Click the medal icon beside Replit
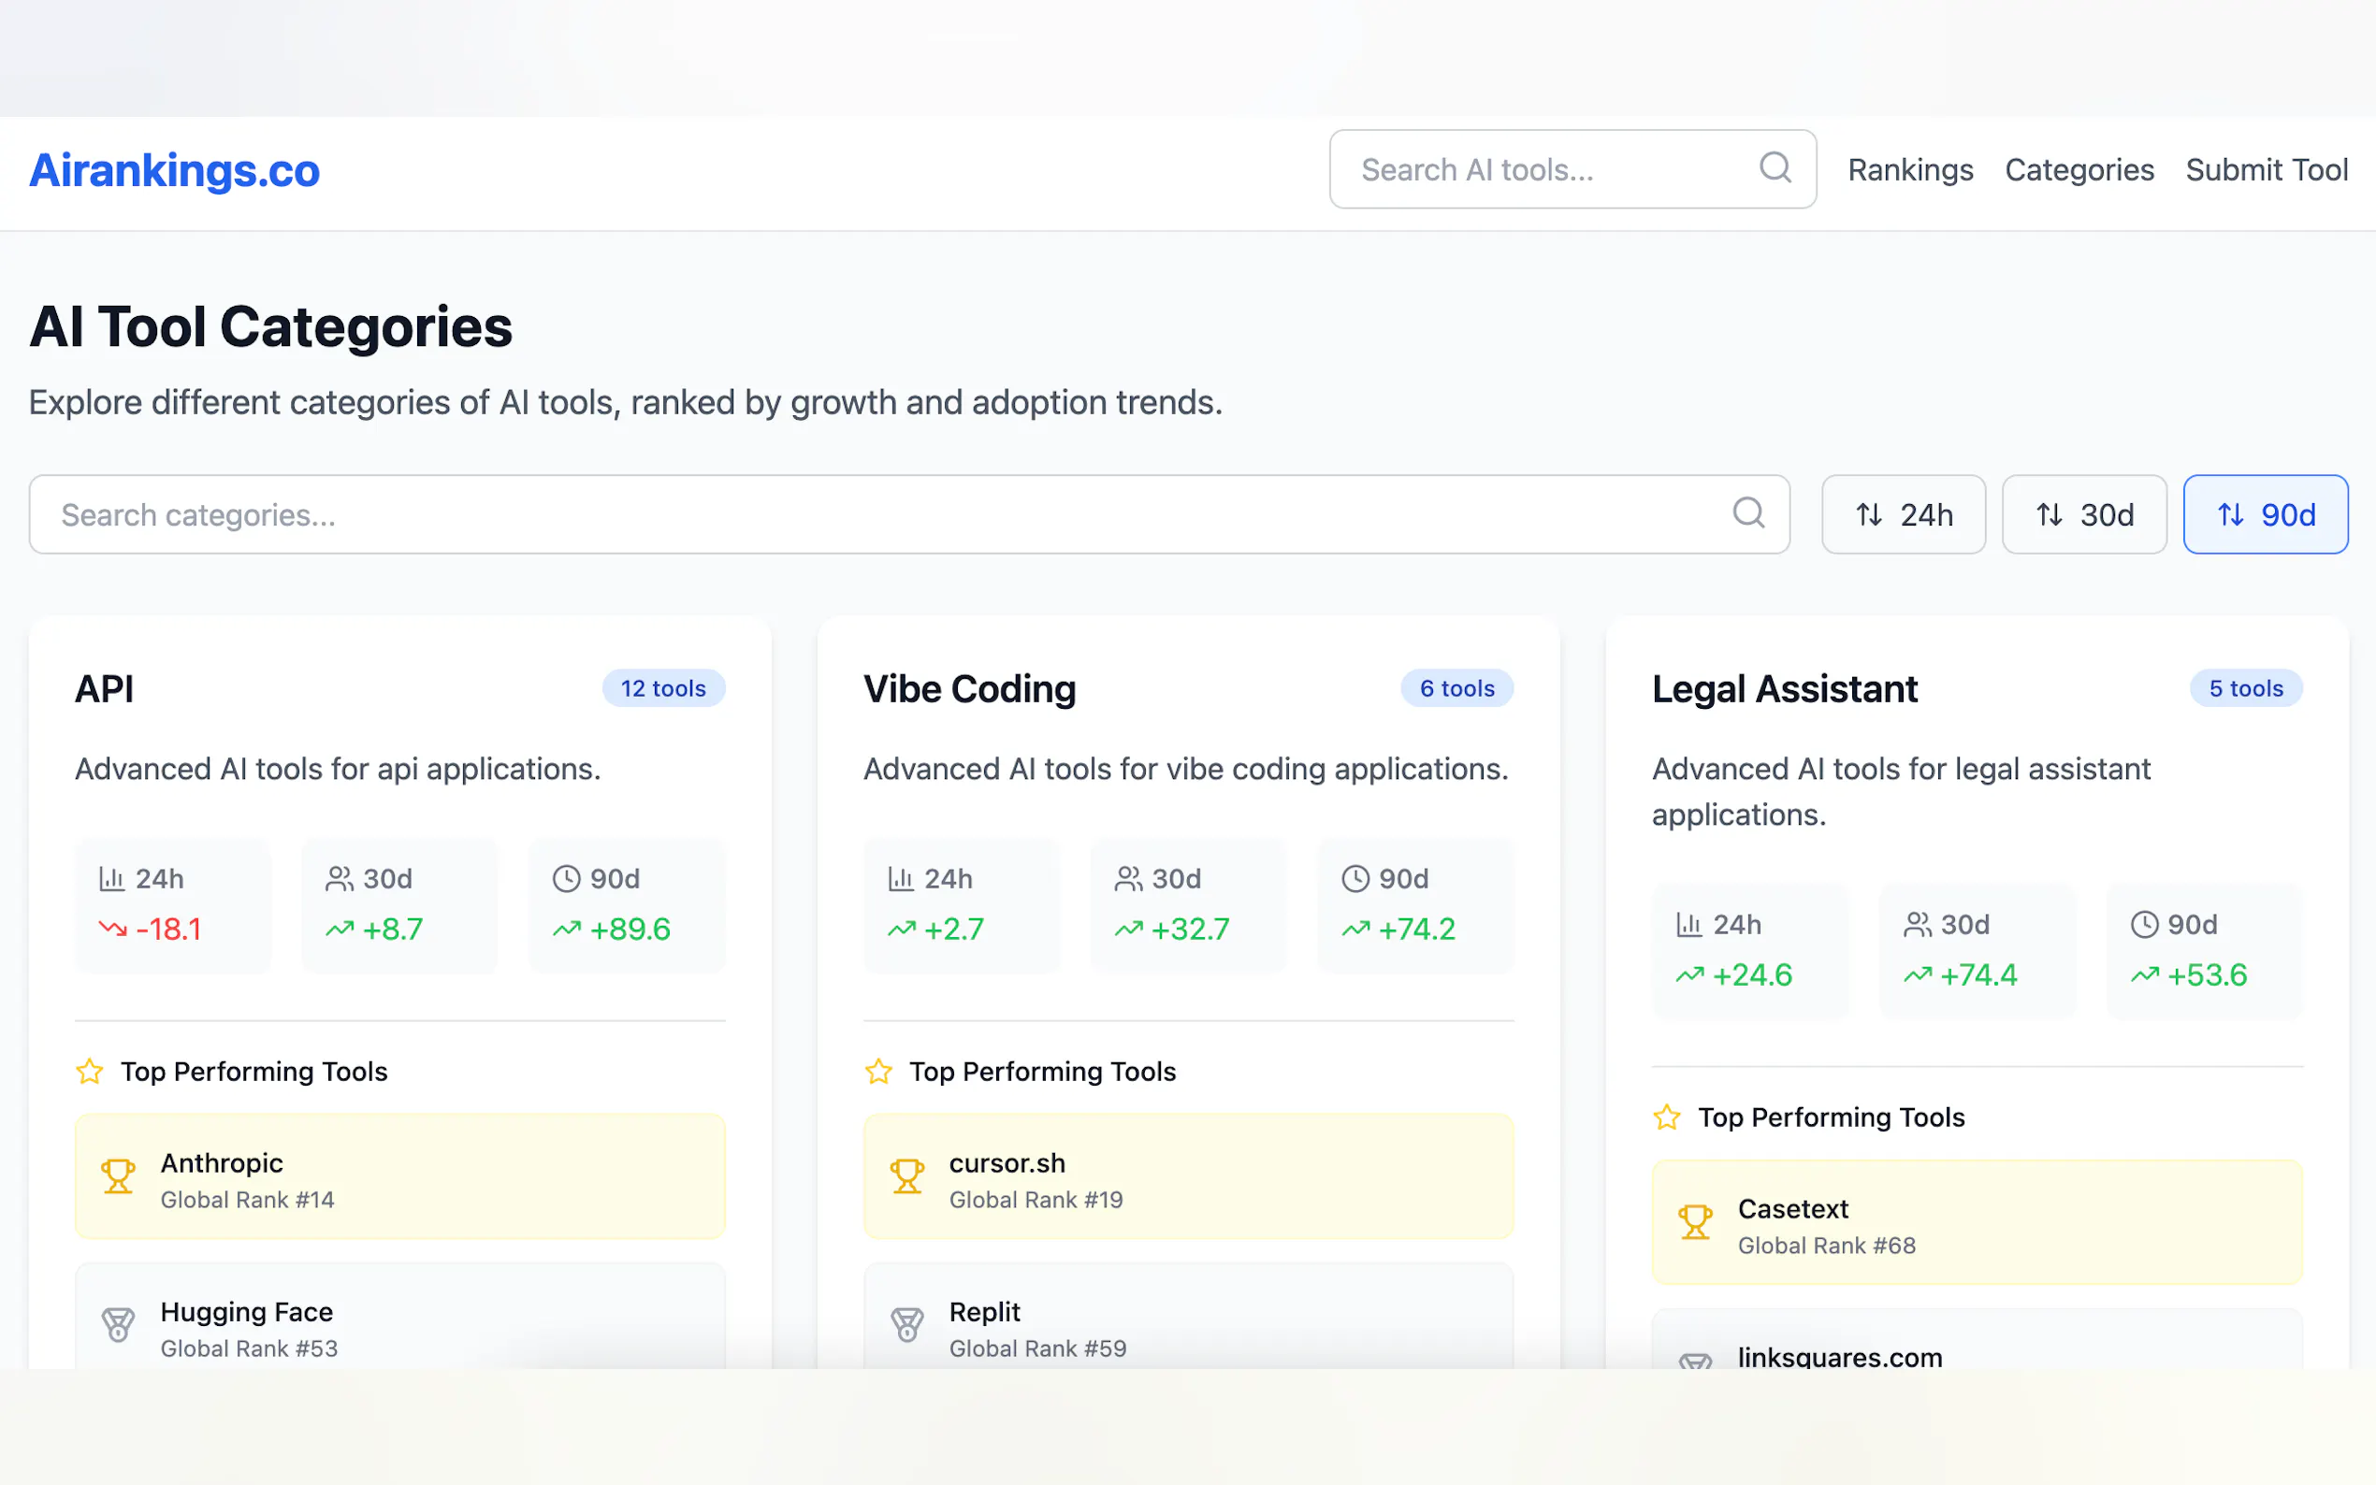Viewport: 2376px width, 1485px height. click(x=906, y=1325)
